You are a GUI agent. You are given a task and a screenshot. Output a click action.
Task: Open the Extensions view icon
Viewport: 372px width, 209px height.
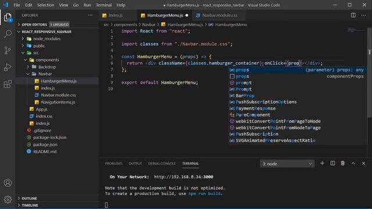coord(8,84)
